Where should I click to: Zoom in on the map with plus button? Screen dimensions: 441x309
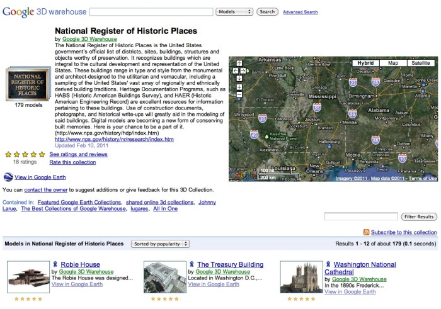pos(239,87)
